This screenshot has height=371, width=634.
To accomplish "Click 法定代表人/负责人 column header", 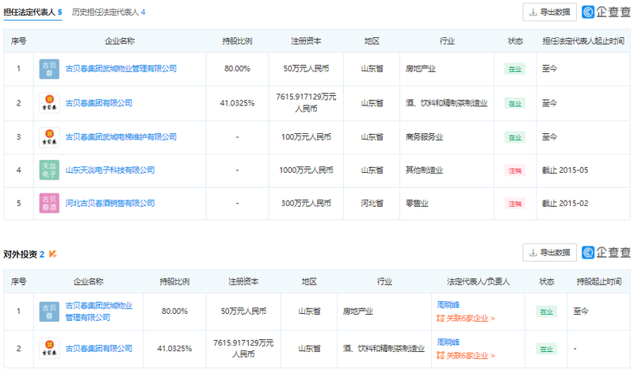I will click(478, 281).
